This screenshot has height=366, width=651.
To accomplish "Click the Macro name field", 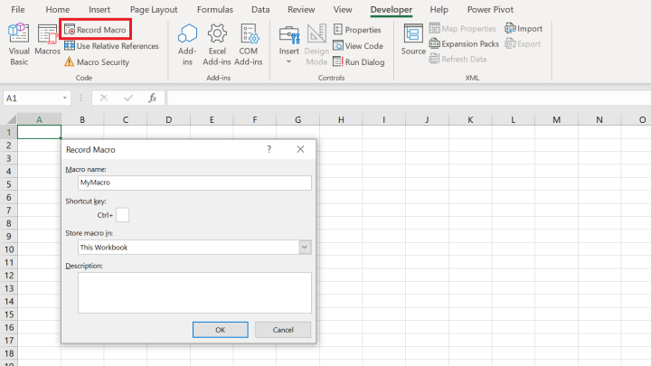I will [x=194, y=183].
